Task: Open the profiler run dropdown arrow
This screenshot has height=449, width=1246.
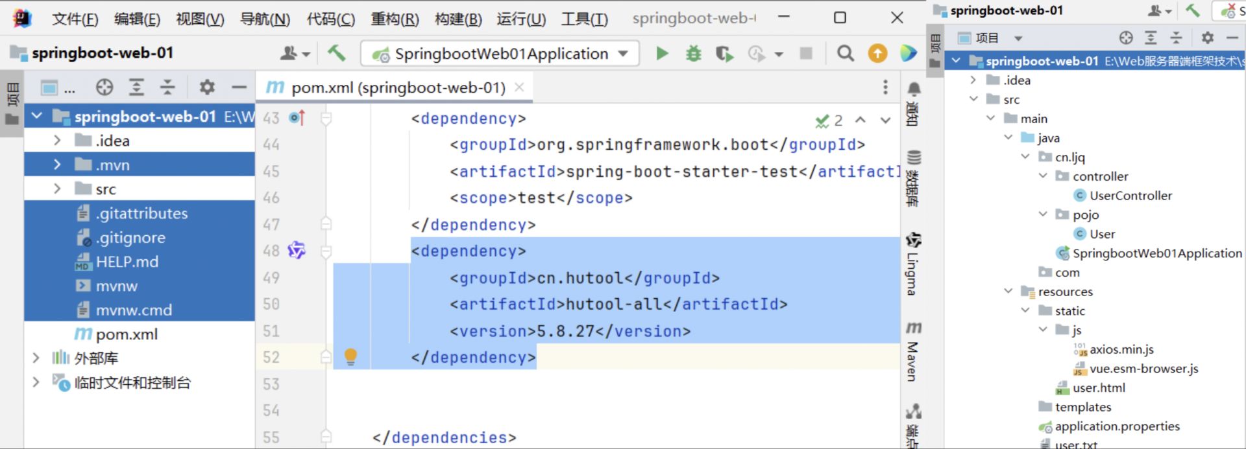Action: (x=779, y=54)
